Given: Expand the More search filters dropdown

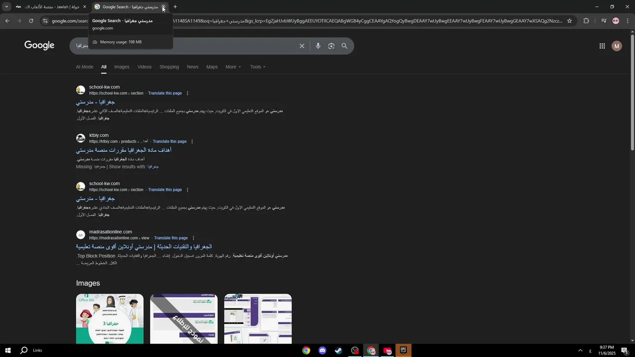Looking at the screenshot, I should pyautogui.click(x=233, y=67).
